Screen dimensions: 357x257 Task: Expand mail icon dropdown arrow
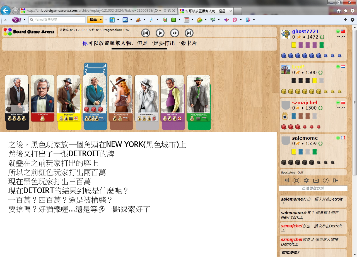pyautogui.click(x=131, y=20)
